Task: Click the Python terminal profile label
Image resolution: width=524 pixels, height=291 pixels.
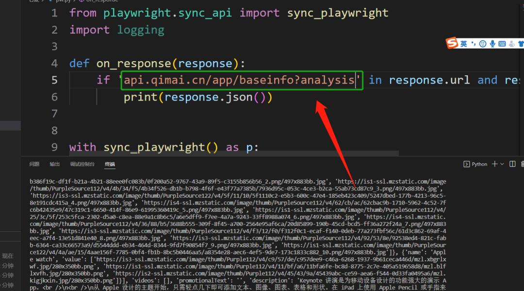Action: pyautogui.click(x=479, y=164)
